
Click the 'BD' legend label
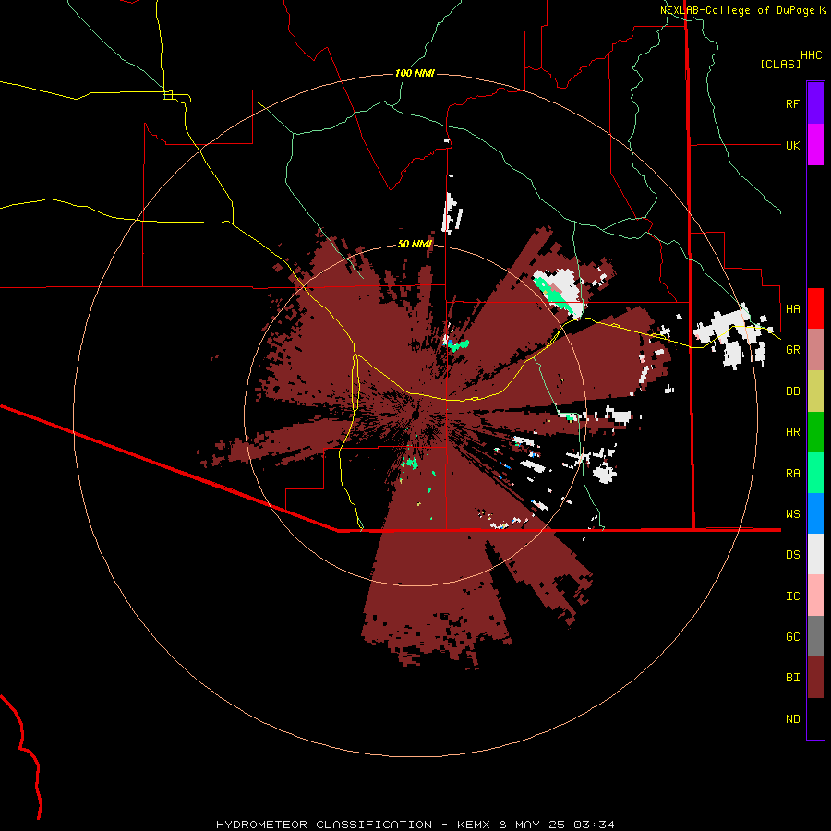click(x=792, y=391)
